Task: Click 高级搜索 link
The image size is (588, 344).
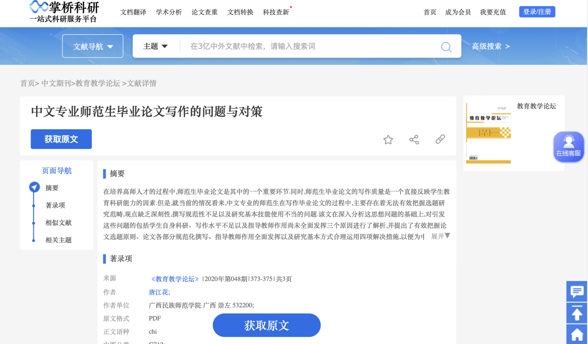Action: click(491, 46)
